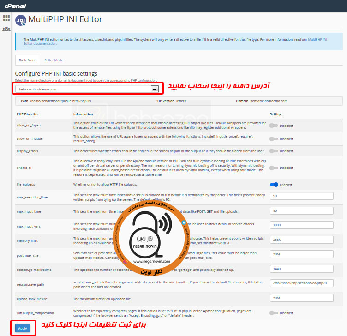Click the PHP Version inherit text

pyautogui.click(x=171, y=101)
